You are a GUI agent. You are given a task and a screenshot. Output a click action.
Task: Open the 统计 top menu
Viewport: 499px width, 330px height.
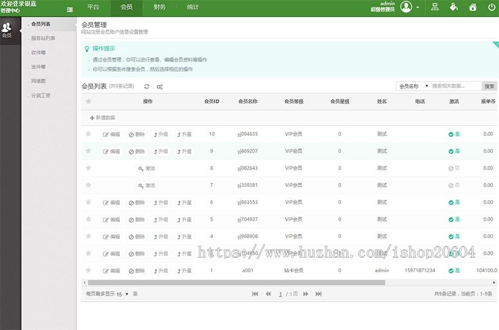coord(192,7)
